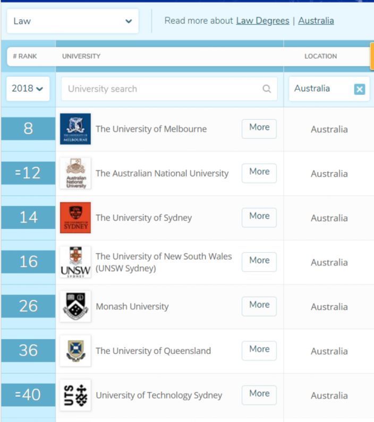Open The University of Sydney name link

coord(144,218)
